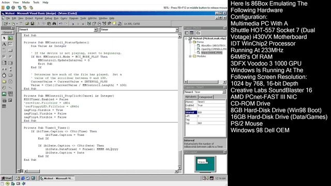The image size is (331, 186).
Task: Click the Undo toolbar icon
Action: (x=61, y=24)
